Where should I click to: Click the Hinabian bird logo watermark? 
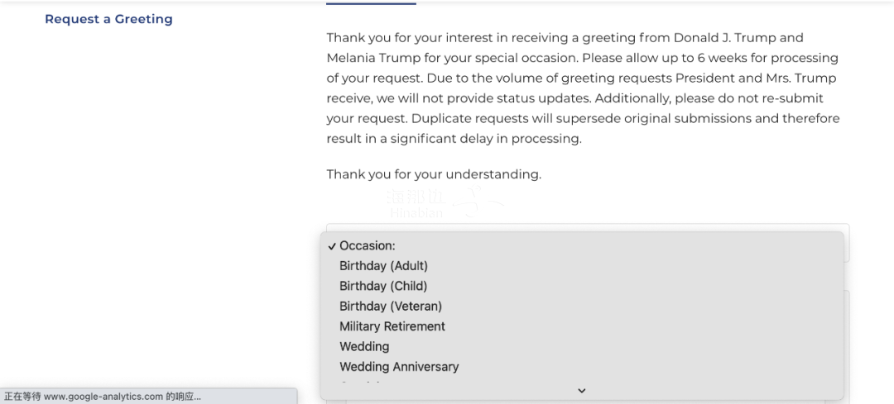click(x=478, y=202)
